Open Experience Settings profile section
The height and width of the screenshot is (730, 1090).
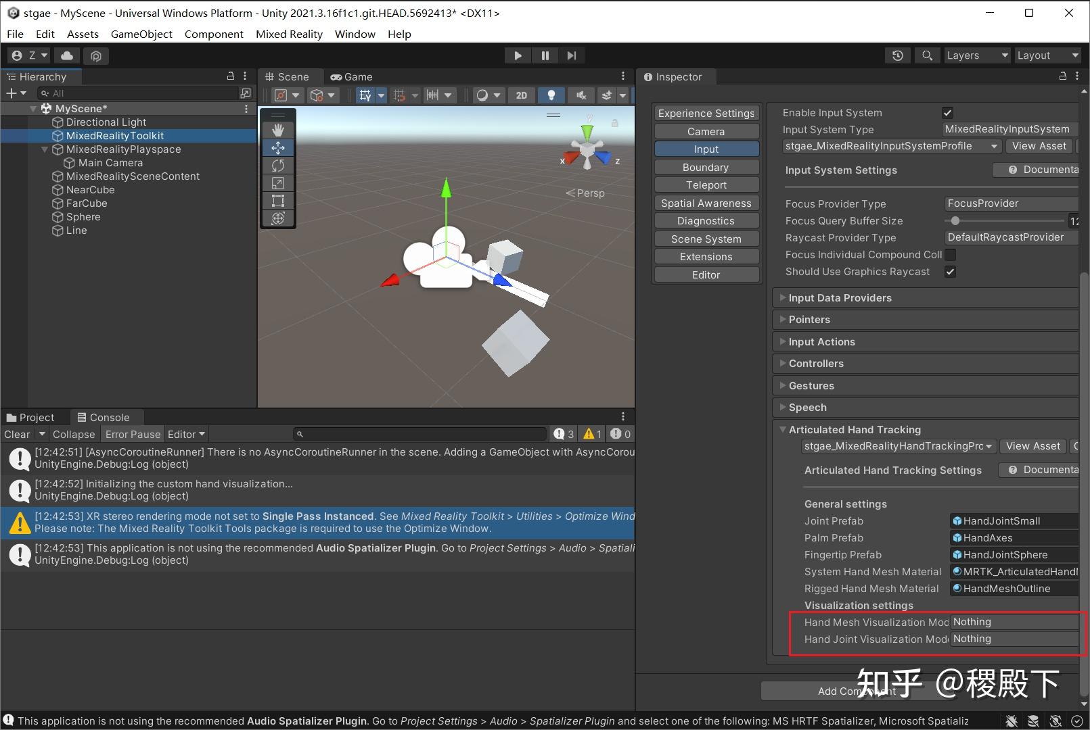pos(706,114)
